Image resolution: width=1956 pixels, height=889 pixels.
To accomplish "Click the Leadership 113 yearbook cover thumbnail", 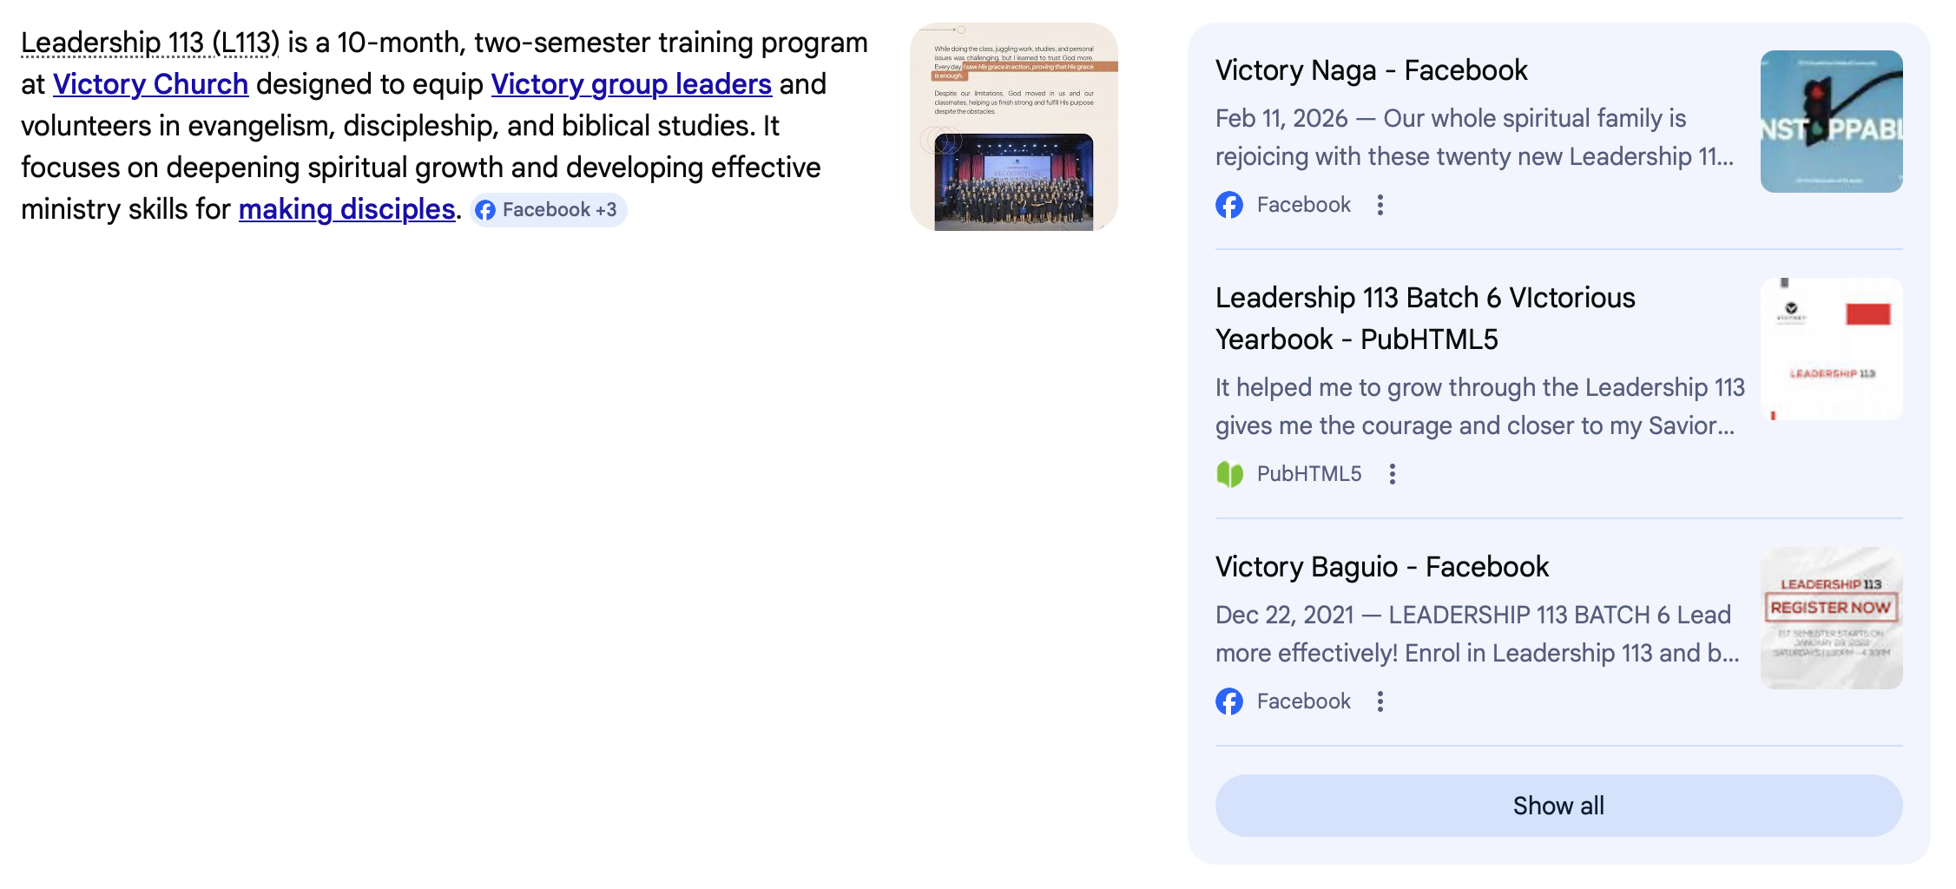I will (1831, 349).
